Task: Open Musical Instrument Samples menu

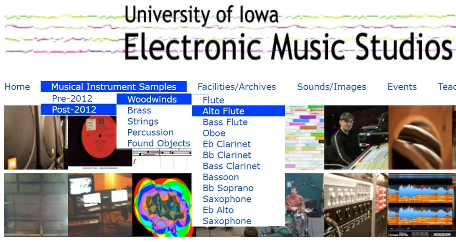Action: coord(114,87)
